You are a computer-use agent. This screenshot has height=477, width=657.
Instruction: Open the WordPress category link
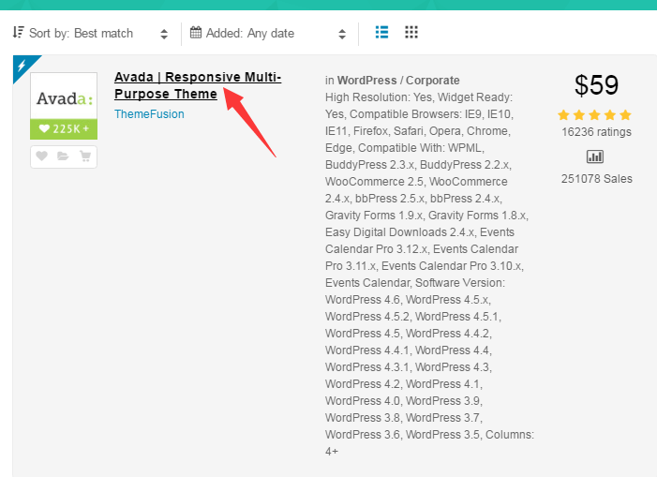(366, 81)
